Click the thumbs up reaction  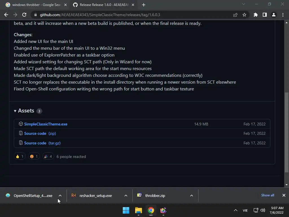[x=19, y=157]
